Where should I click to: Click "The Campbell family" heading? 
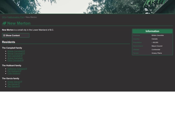coord(12,48)
